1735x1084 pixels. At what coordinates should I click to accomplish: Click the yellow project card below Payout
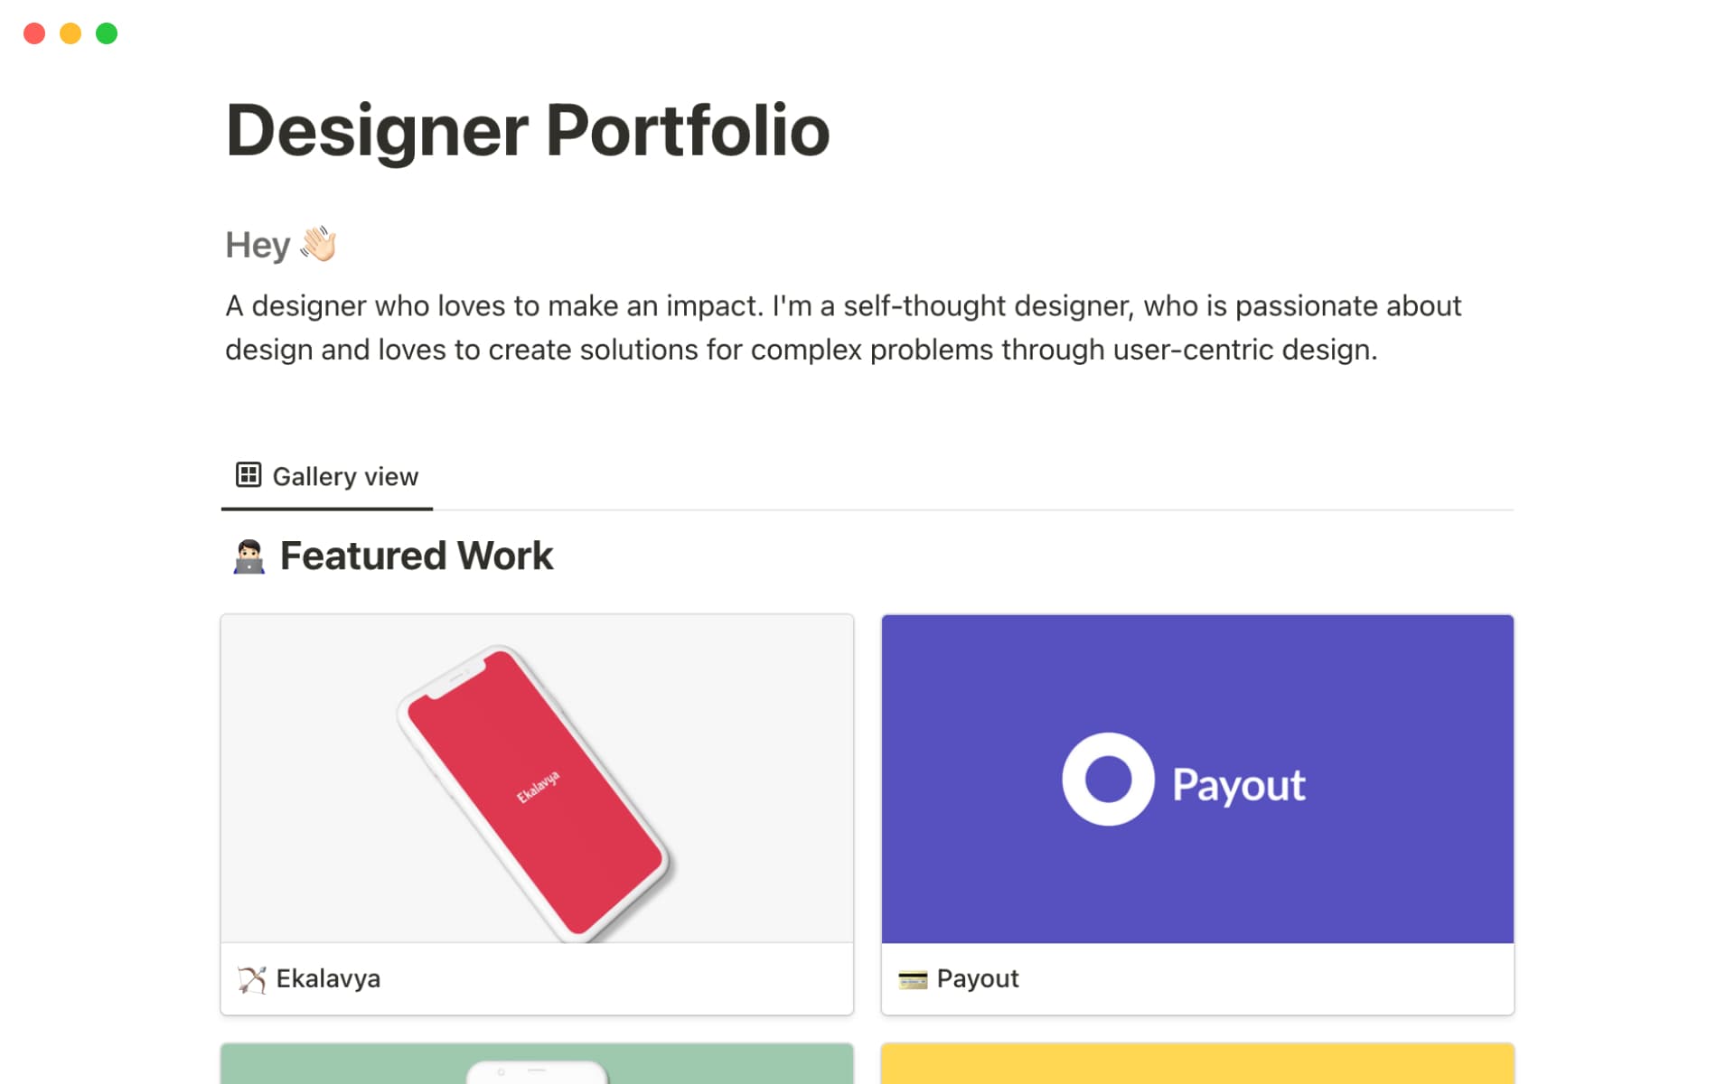[x=1197, y=1066]
